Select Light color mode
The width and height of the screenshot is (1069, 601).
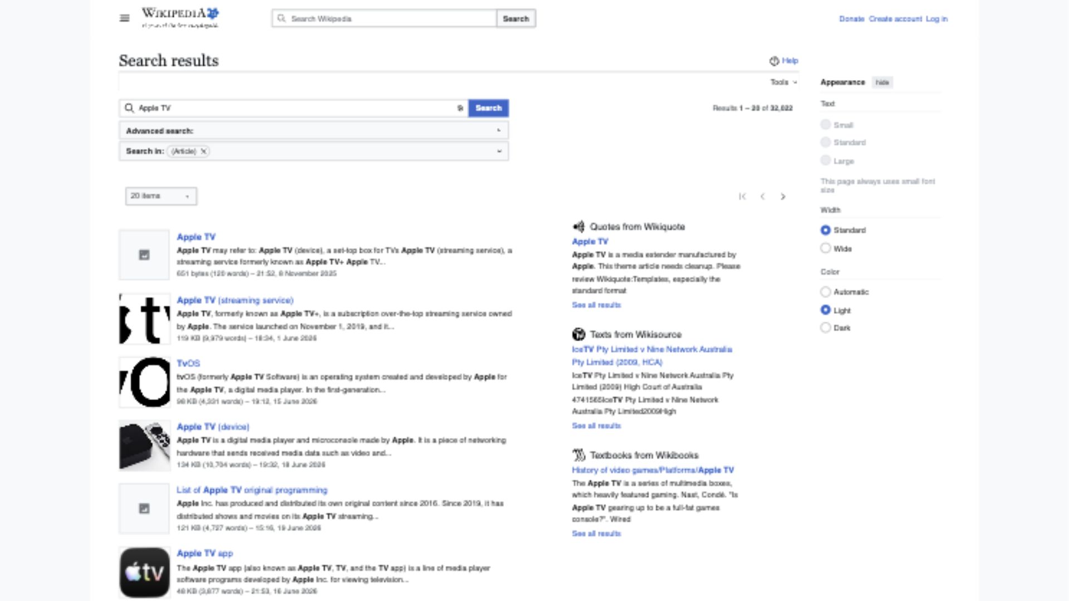point(826,310)
